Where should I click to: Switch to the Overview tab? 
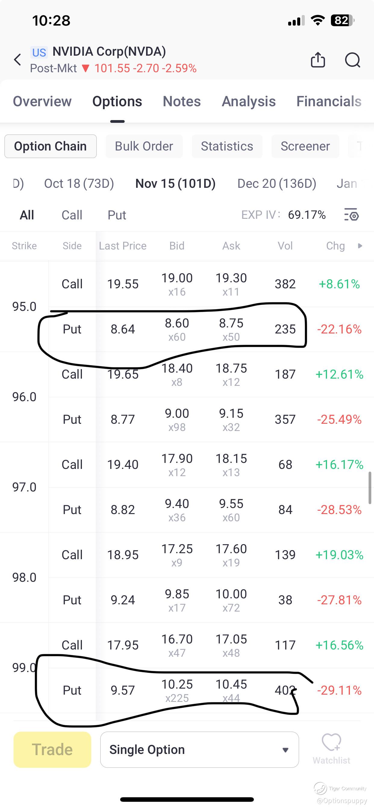(x=42, y=101)
